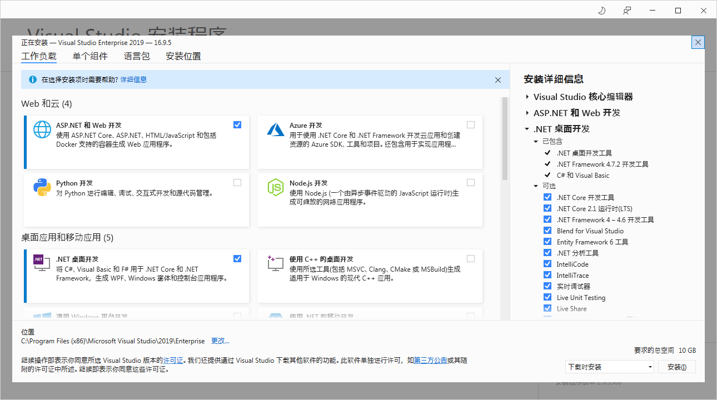Uncheck the .NET 桌面开发 workload checkbox

(x=237, y=258)
